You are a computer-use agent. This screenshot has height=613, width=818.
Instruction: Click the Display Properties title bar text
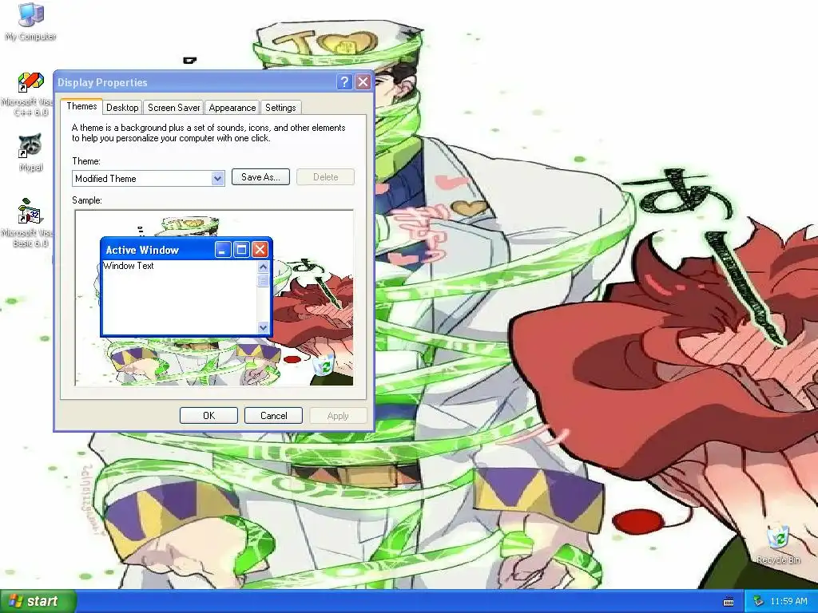tap(102, 82)
